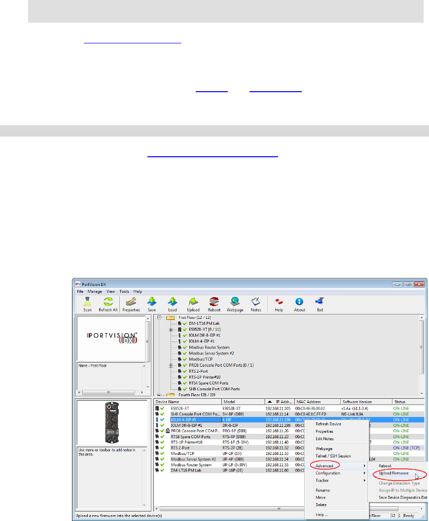Click the lock icon on PRO8 list row

pos(168,431)
